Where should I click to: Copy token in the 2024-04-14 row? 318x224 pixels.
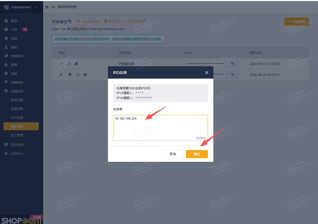pos(232,64)
